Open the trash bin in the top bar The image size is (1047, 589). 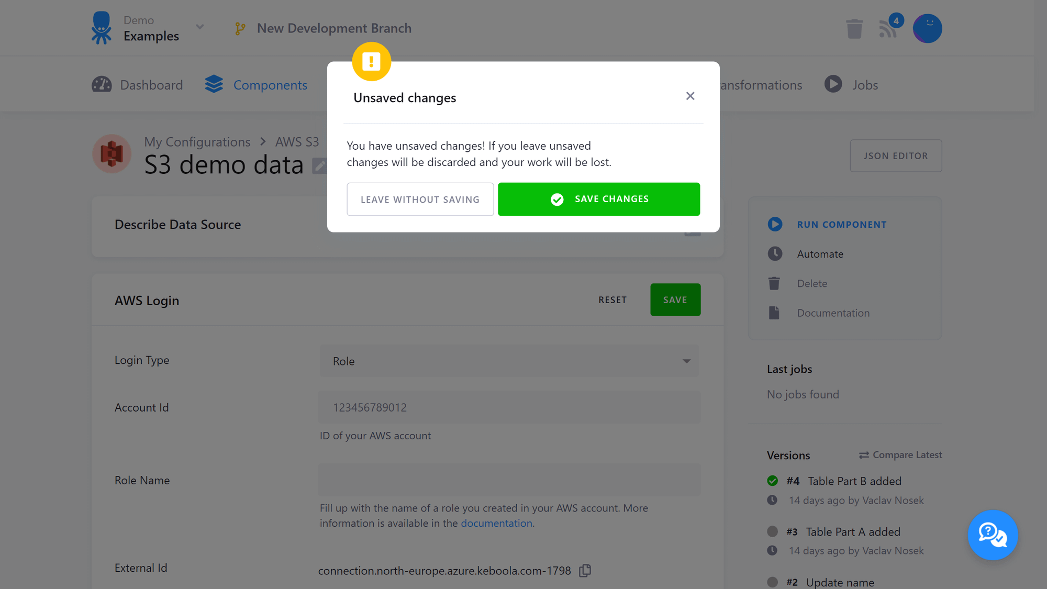click(x=854, y=29)
